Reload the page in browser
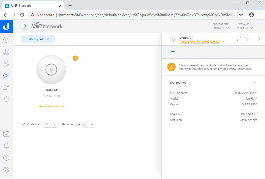This screenshot has height=179, width=265. click(x=22, y=15)
